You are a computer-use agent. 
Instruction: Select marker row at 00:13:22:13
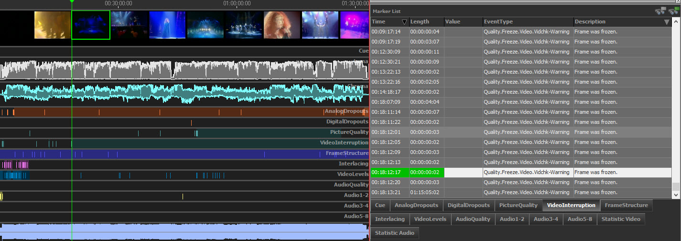click(x=521, y=72)
